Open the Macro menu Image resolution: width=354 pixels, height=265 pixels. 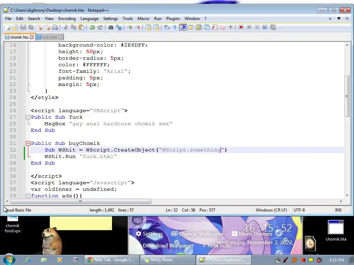click(x=143, y=19)
